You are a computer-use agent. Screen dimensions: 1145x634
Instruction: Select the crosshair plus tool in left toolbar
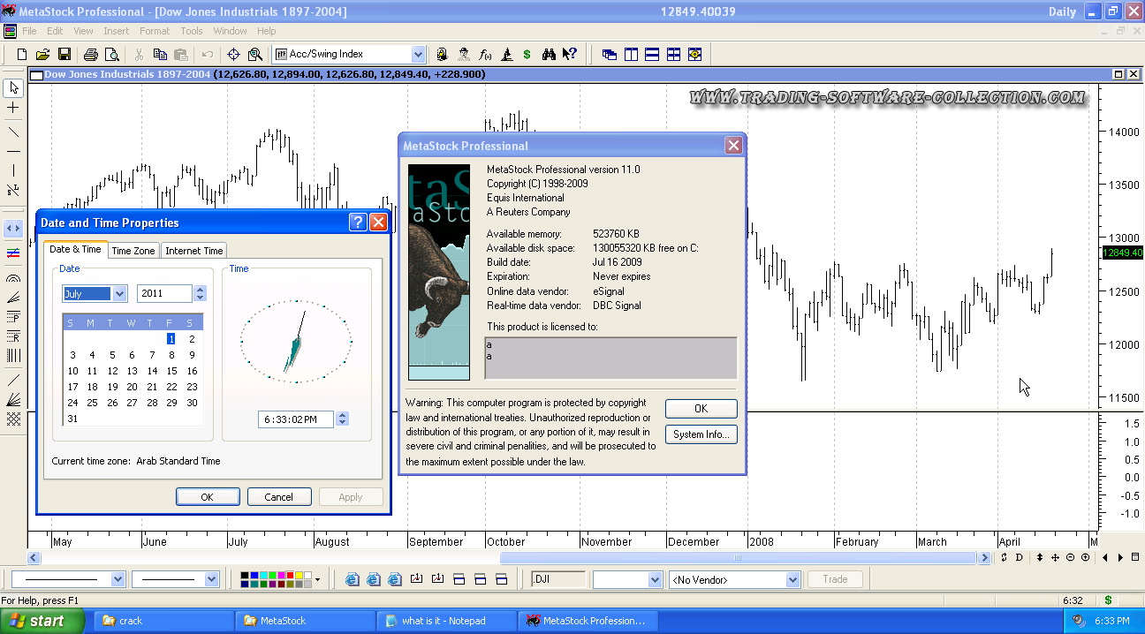coord(13,108)
